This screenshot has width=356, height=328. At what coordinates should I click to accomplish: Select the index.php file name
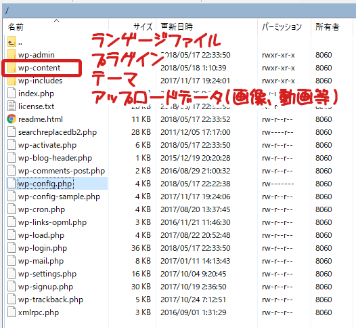tap(36, 94)
